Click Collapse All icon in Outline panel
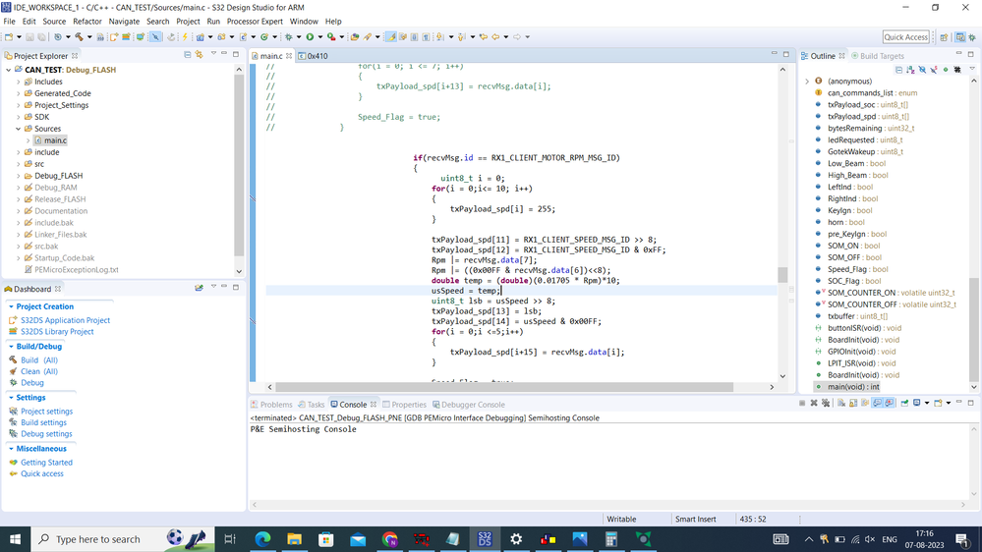Screen dimensions: 982x552 tap(898, 70)
